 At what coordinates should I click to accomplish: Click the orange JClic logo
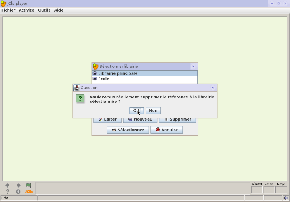pyautogui.click(x=29, y=192)
